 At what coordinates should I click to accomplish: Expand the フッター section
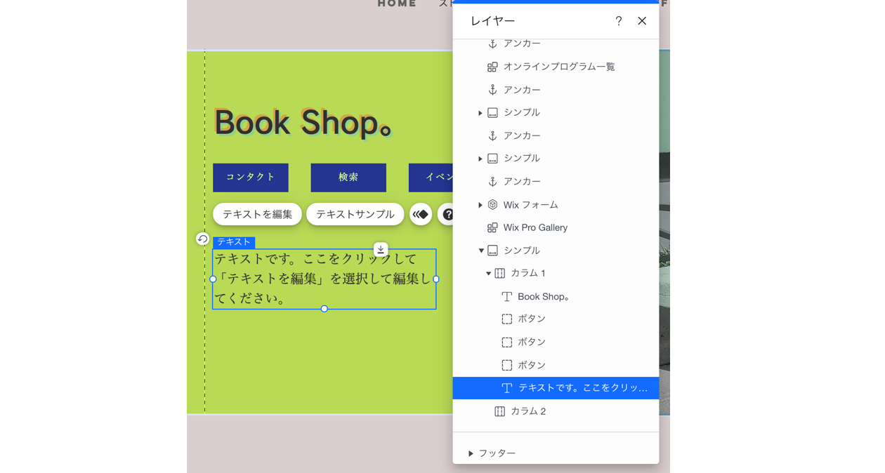pyautogui.click(x=471, y=453)
